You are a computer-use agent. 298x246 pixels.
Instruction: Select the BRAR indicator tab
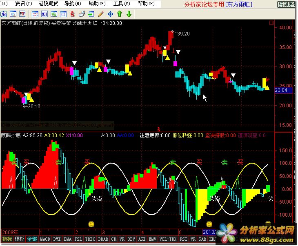click(x=103, y=239)
